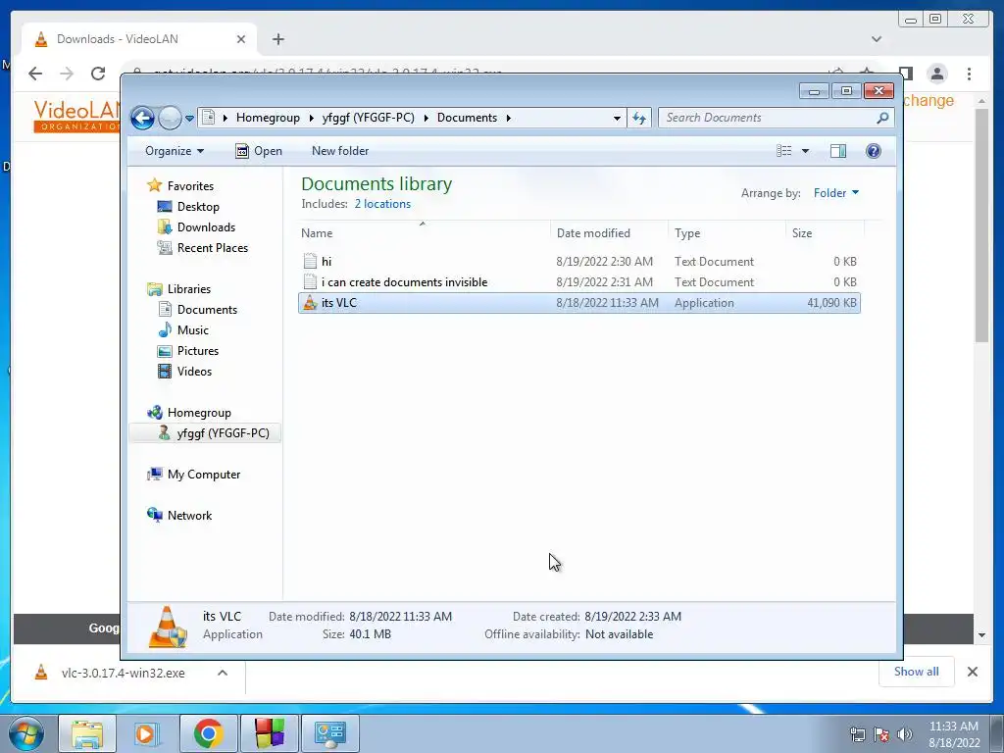Click the New folder button
The width and height of the screenshot is (1004, 753).
pos(340,151)
